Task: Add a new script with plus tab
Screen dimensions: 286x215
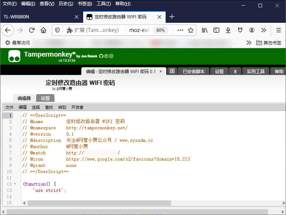Action: coord(172,71)
